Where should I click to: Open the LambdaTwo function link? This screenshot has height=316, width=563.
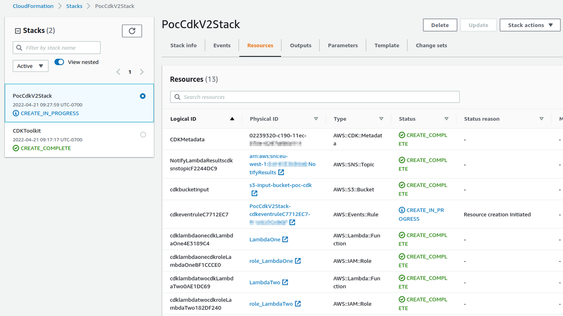[265, 282]
